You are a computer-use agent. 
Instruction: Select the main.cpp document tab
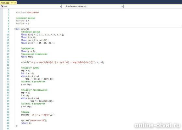tap(5, 3)
